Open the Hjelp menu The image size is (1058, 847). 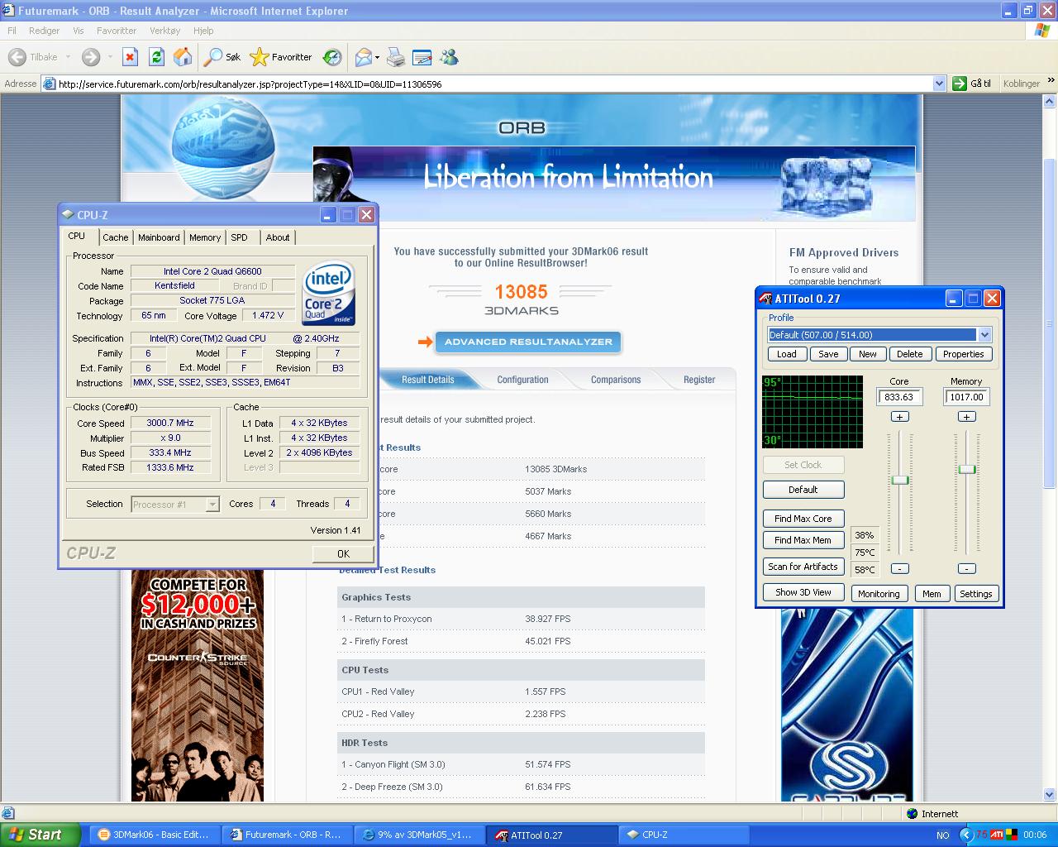203,31
